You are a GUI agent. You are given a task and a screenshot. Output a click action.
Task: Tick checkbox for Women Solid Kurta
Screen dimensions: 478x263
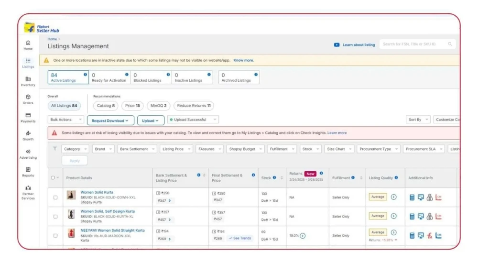point(55,197)
